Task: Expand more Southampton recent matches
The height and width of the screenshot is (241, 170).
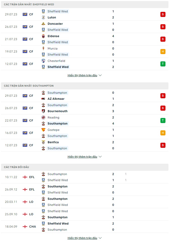Action: point(84,157)
